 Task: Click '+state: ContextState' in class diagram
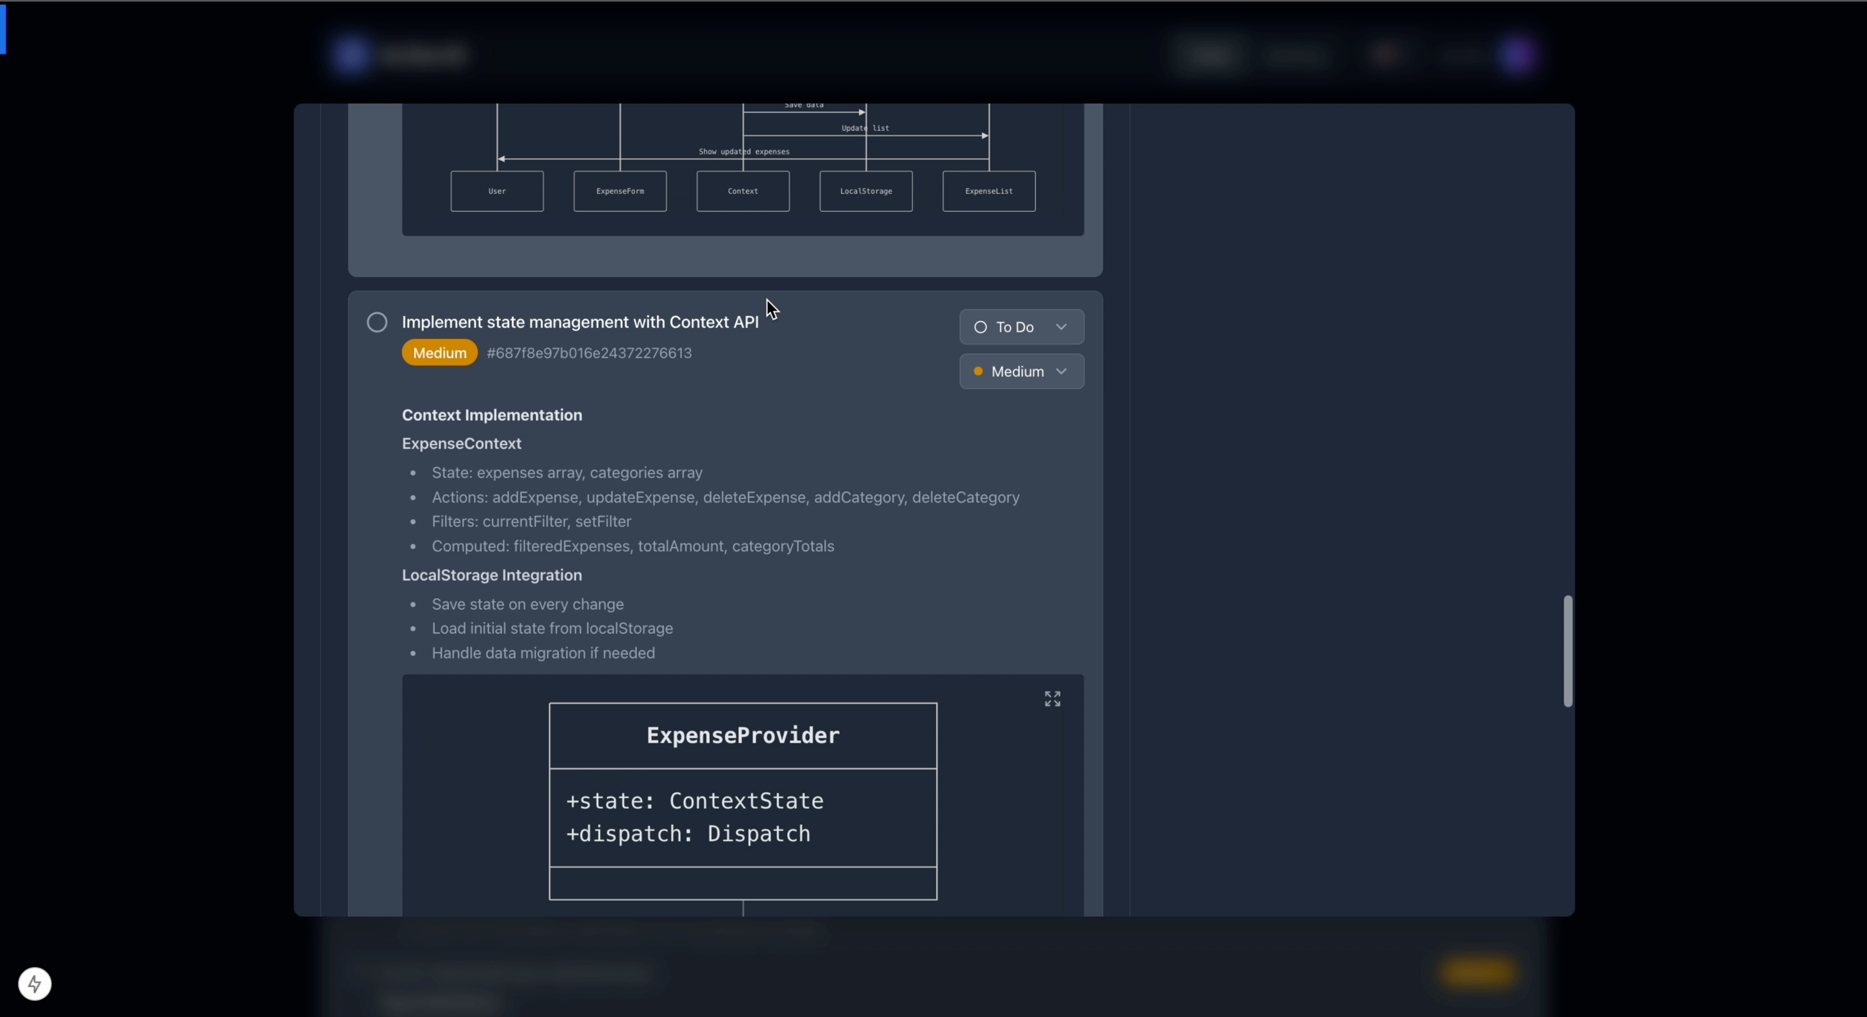click(x=694, y=801)
